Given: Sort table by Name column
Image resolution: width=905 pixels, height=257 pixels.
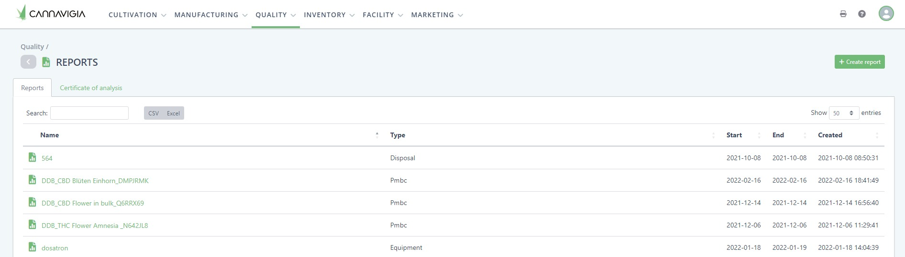Looking at the screenshot, I should point(50,135).
